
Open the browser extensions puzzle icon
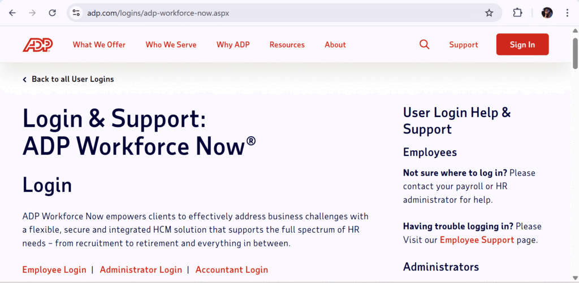(518, 13)
